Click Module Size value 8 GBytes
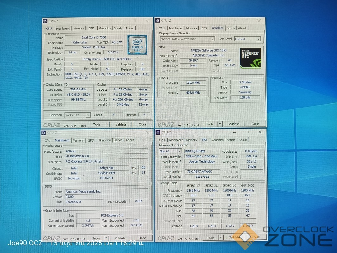The width and height of the screenshot is (337, 253). tap(251, 151)
